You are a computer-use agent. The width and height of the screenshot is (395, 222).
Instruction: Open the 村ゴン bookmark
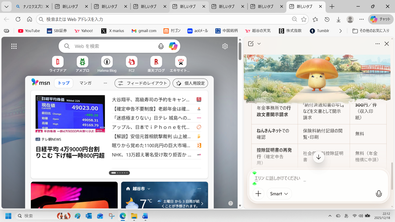[x=172, y=31]
